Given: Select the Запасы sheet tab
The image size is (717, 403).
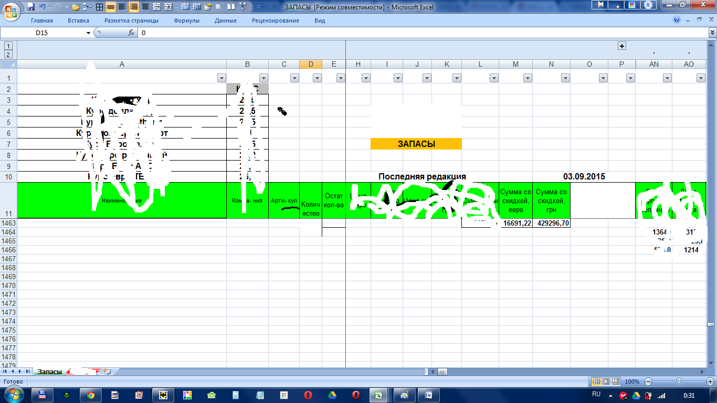Looking at the screenshot, I should 49,372.
